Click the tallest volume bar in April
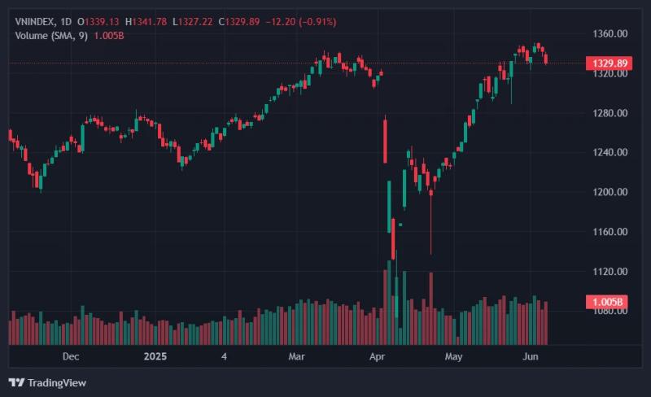The height and width of the screenshot is (397, 651). [389, 303]
